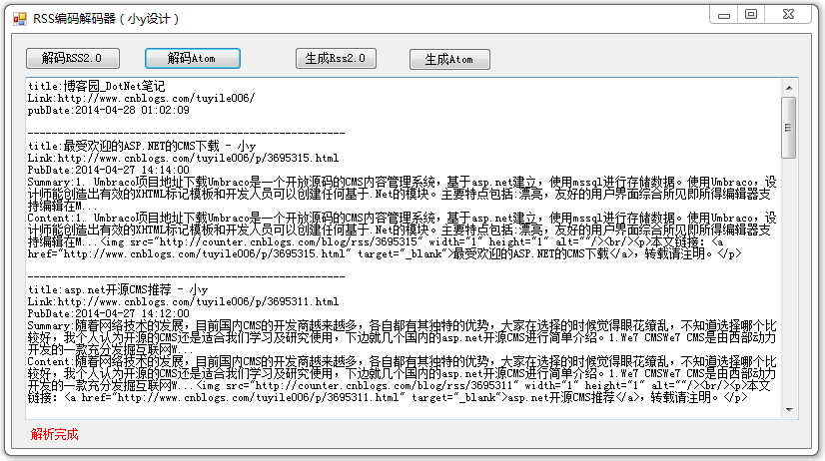Click the Link line ending 3695311.html
Image resolution: width=825 pixels, height=461 pixels.
(183, 301)
